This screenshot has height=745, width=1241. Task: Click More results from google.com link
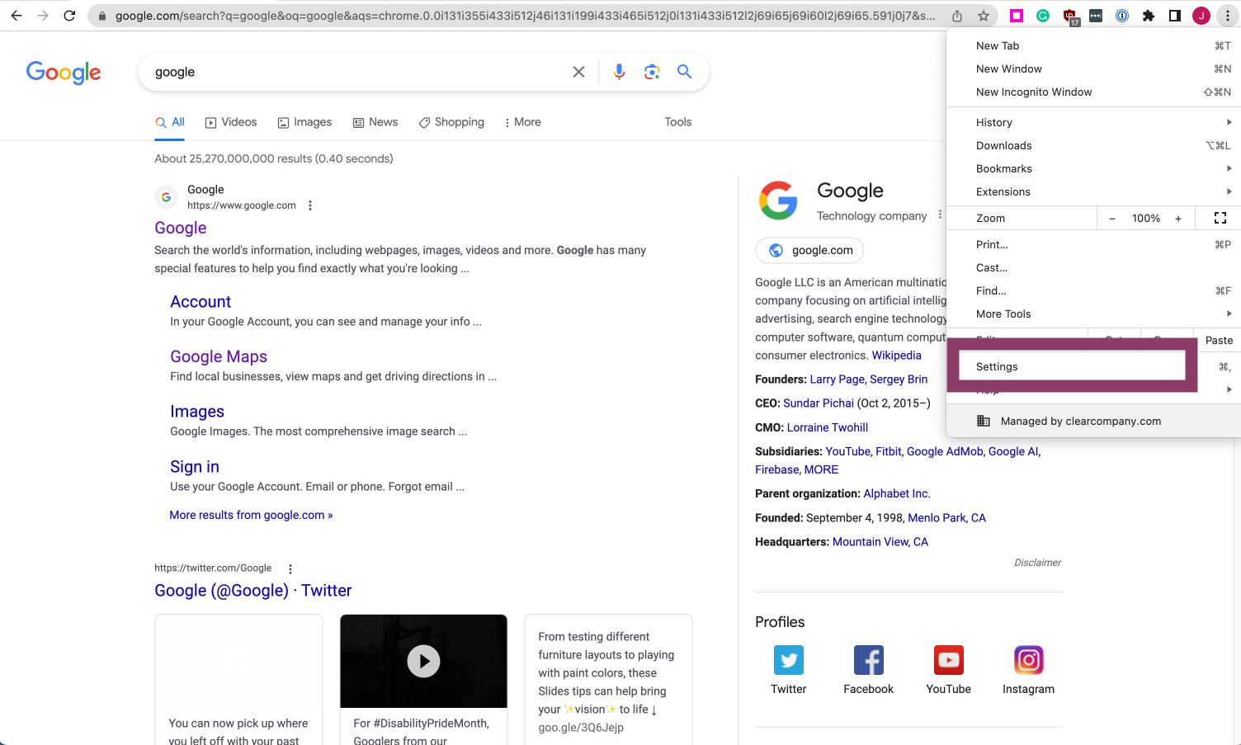pos(251,515)
